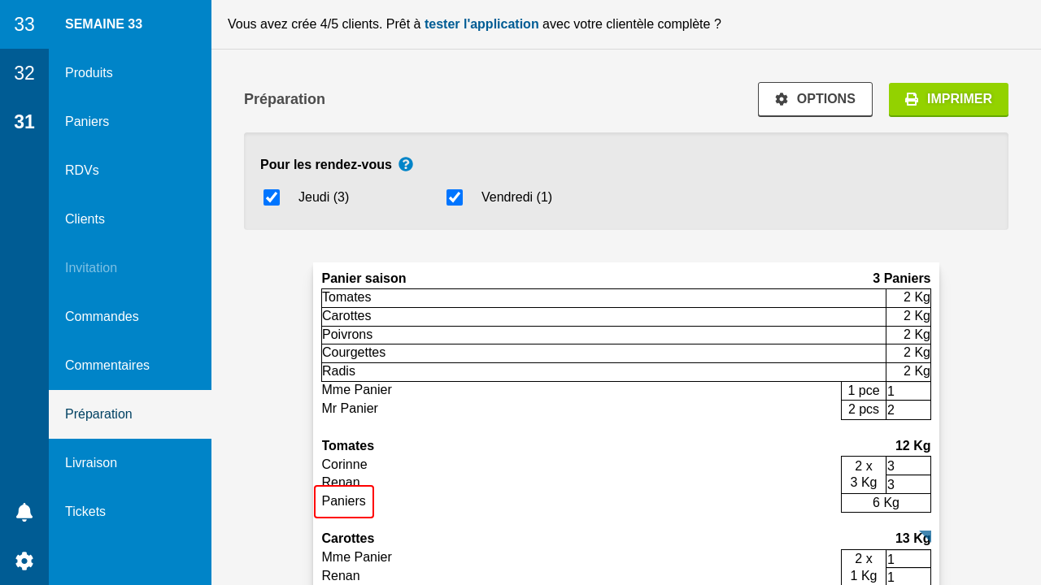Click the gear icon in Options button

[782, 99]
